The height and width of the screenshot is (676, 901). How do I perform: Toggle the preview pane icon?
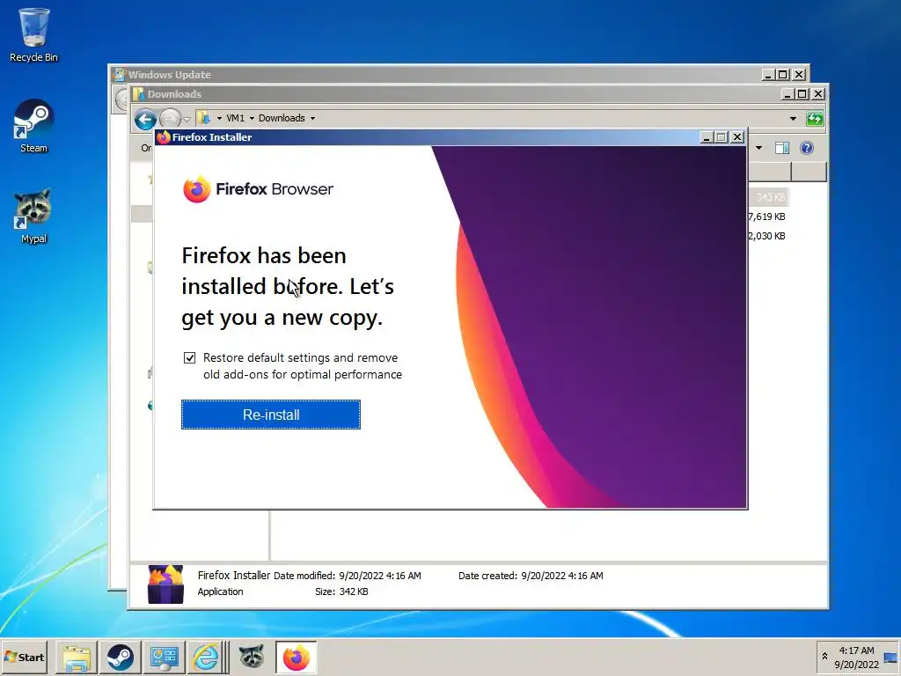(x=782, y=148)
